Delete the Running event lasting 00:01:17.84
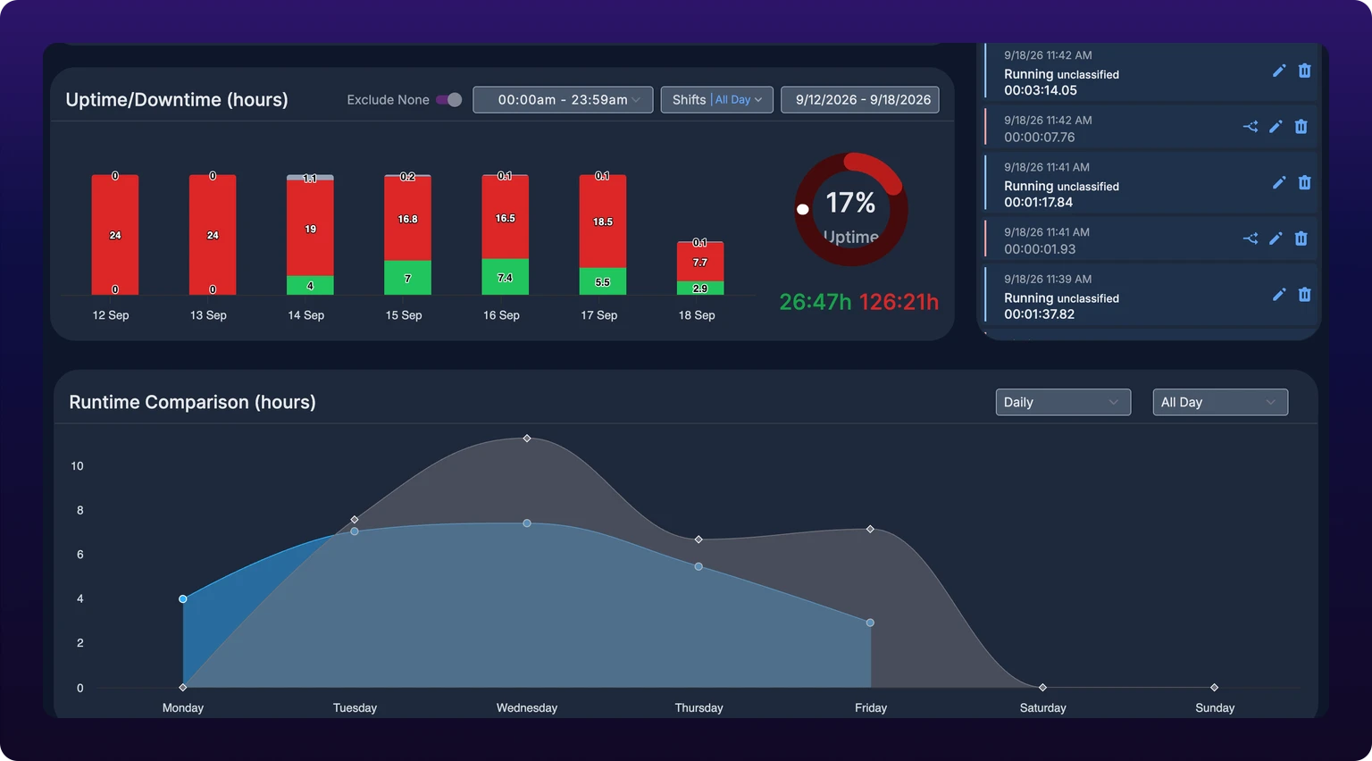The image size is (1372, 761). point(1304,182)
